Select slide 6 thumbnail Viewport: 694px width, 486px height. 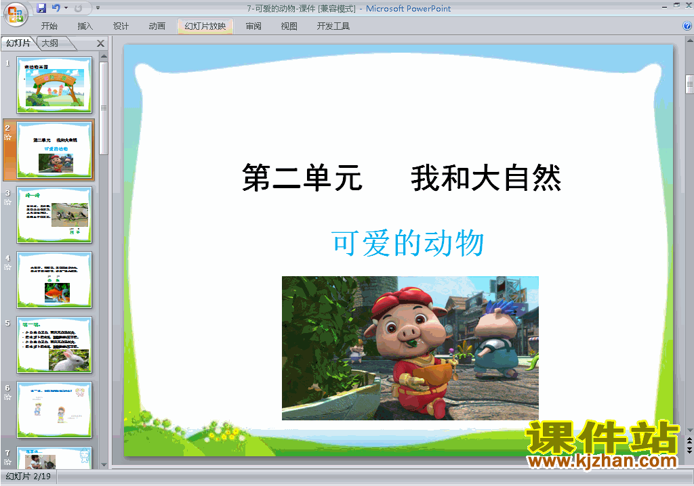pyautogui.click(x=54, y=410)
